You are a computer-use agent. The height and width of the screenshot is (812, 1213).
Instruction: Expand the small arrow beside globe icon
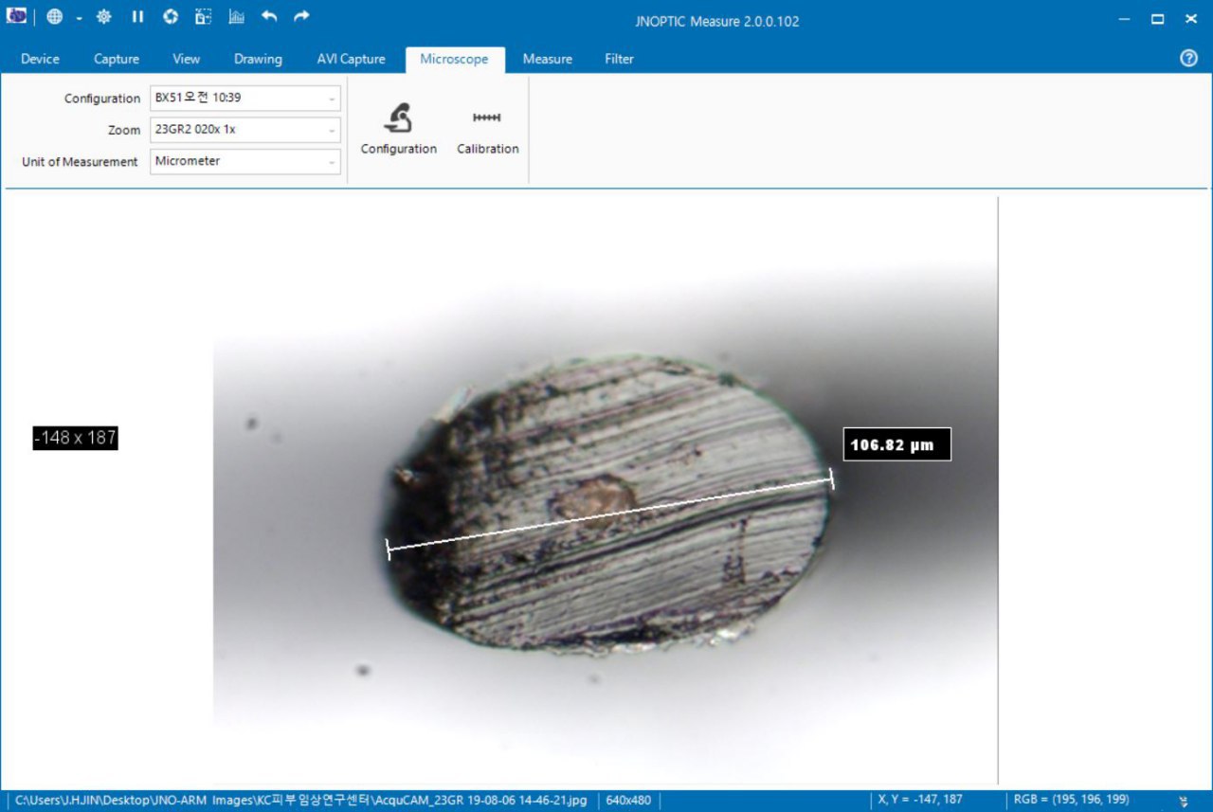pyautogui.click(x=80, y=18)
